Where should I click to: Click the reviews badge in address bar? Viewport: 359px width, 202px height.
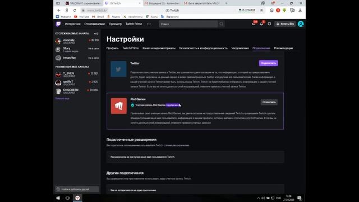point(247,10)
